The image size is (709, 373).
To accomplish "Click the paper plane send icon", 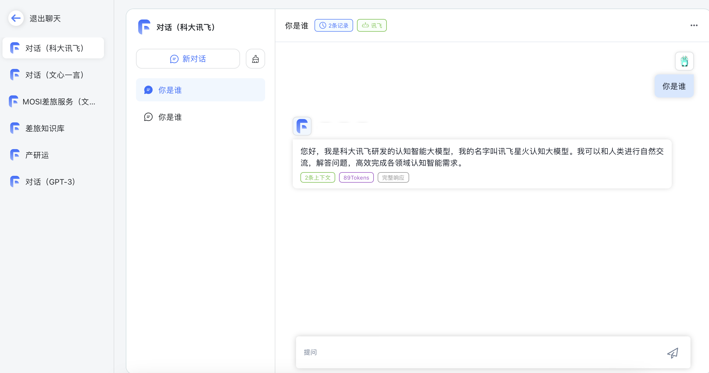I will tap(673, 353).
